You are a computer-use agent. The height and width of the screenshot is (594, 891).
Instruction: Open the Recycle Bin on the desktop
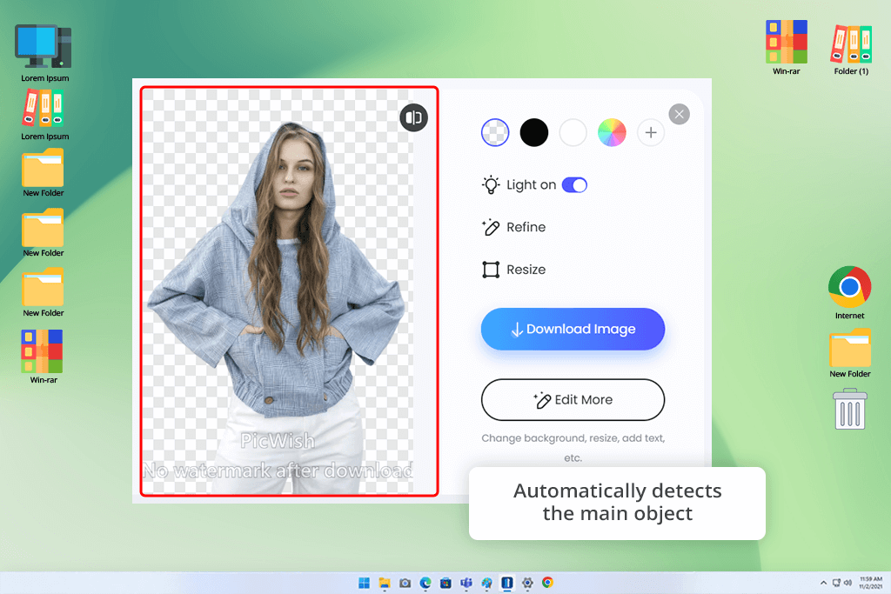pyautogui.click(x=850, y=409)
